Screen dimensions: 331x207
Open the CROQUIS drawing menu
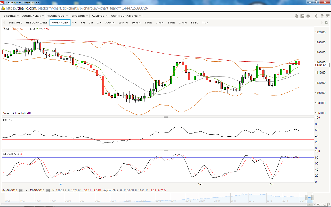tap(79, 16)
